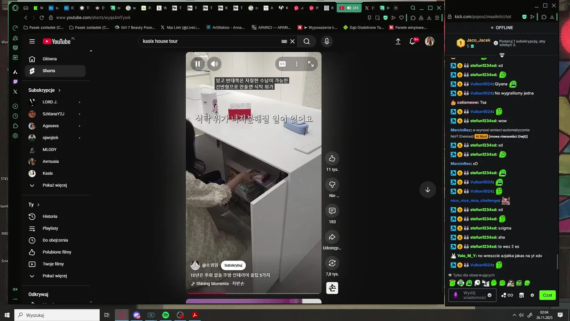Expand the Ty section chevron

click(x=38, y=205)
